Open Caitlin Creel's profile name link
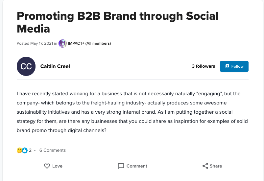Image resolution: width=264 pixels, height=181 pixels. 55,66
